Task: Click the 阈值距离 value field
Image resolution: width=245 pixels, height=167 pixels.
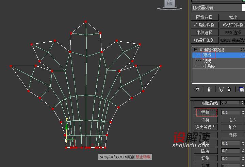Action: [230, 103]
